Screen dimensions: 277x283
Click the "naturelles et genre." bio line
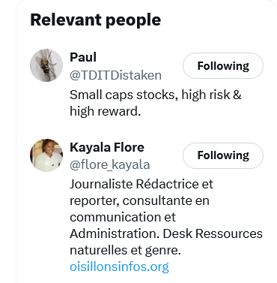click(x=125, y=251)
